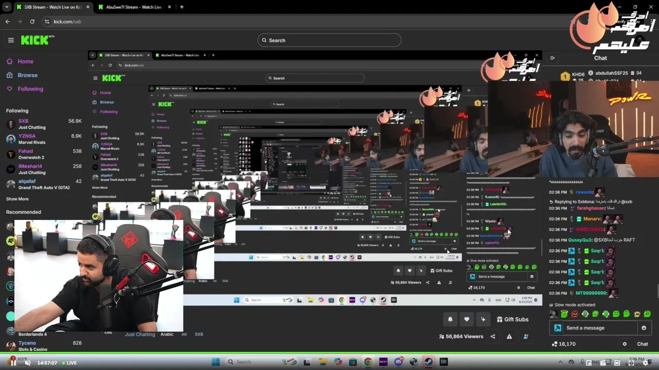The height and width of the screenshot is (370, 659).
Task: Click the notification bell beside Gift Subs
Action: click(x=450, y=319)
